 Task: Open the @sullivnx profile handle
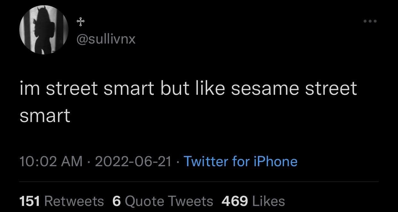106,39
